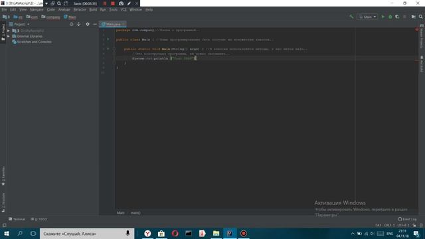The image size is (425, 239).
Task: Open the File menu
Action: (x=4, y=9)
